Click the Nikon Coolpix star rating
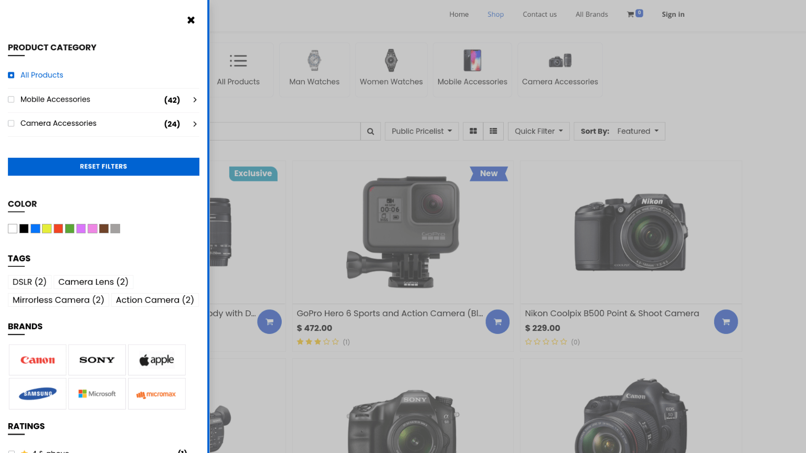This screenshot has width=806, height=453. pos(546,342)
